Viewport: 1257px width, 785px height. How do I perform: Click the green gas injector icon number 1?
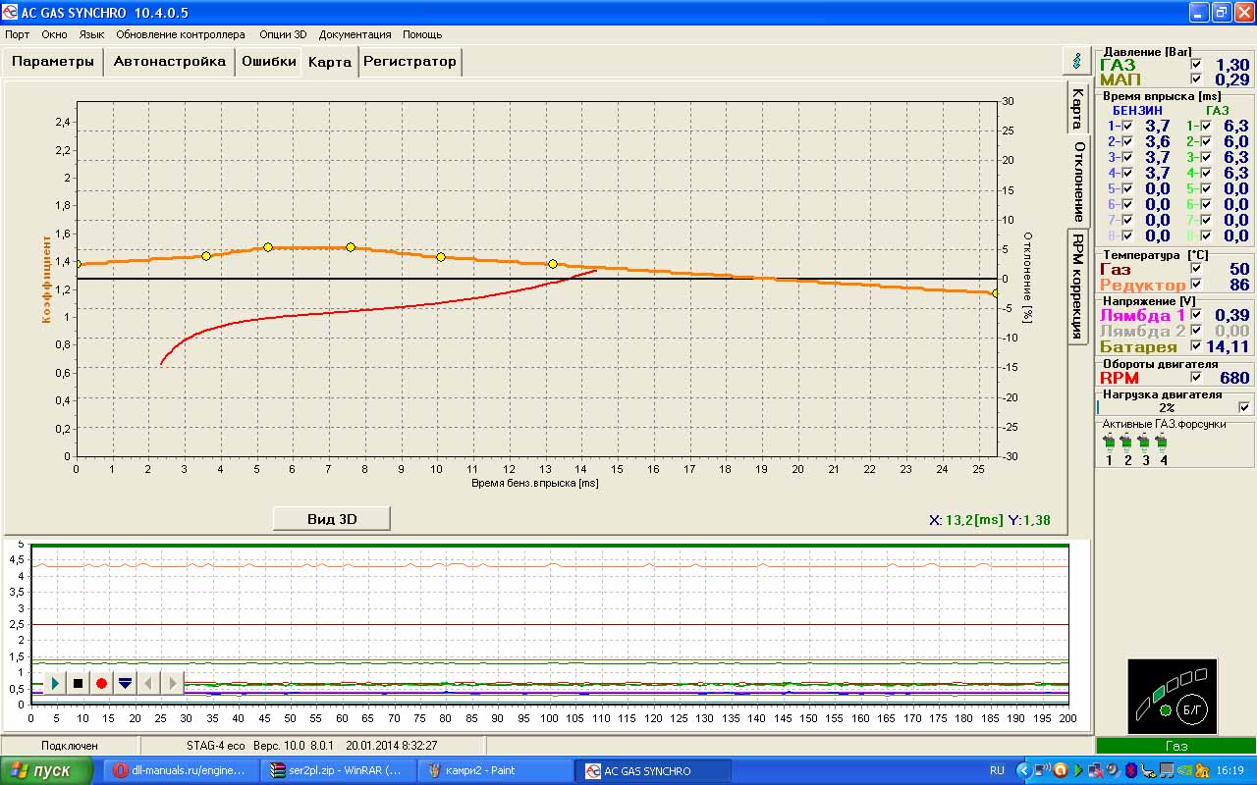point(1109,443)
